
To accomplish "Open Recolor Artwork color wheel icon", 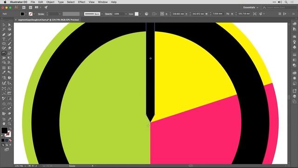I will [147, 14].
